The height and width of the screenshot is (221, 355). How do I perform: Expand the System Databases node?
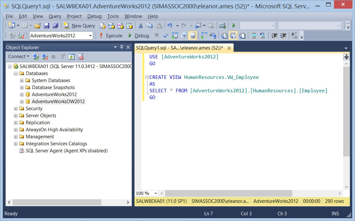click(x=22, y=80)
